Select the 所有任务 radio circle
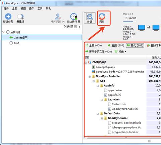Screen dimensions: 161x145 (8, 32)
